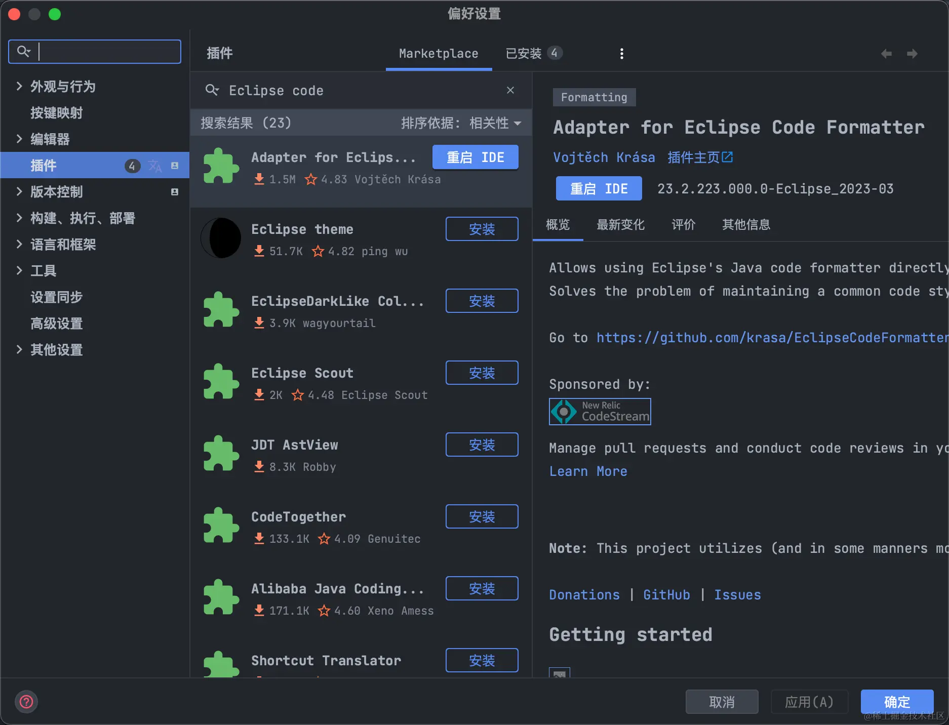Select the Eclipse Scout plugin title
The image size is (949, 725).
pyautogui.click(x=302, y=373)
